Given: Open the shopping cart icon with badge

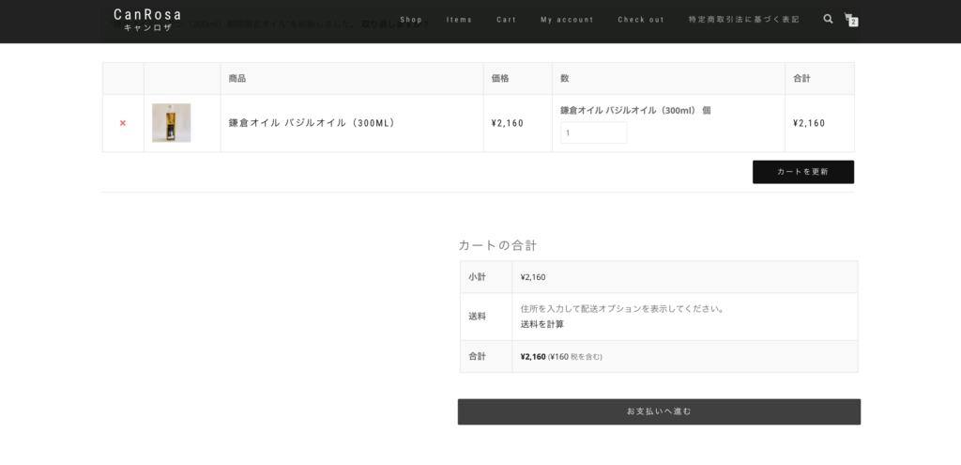Looking at the screenshot, I should 850,19.
